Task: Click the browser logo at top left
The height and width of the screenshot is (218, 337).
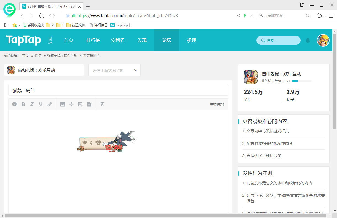Action: coord(10,10)
